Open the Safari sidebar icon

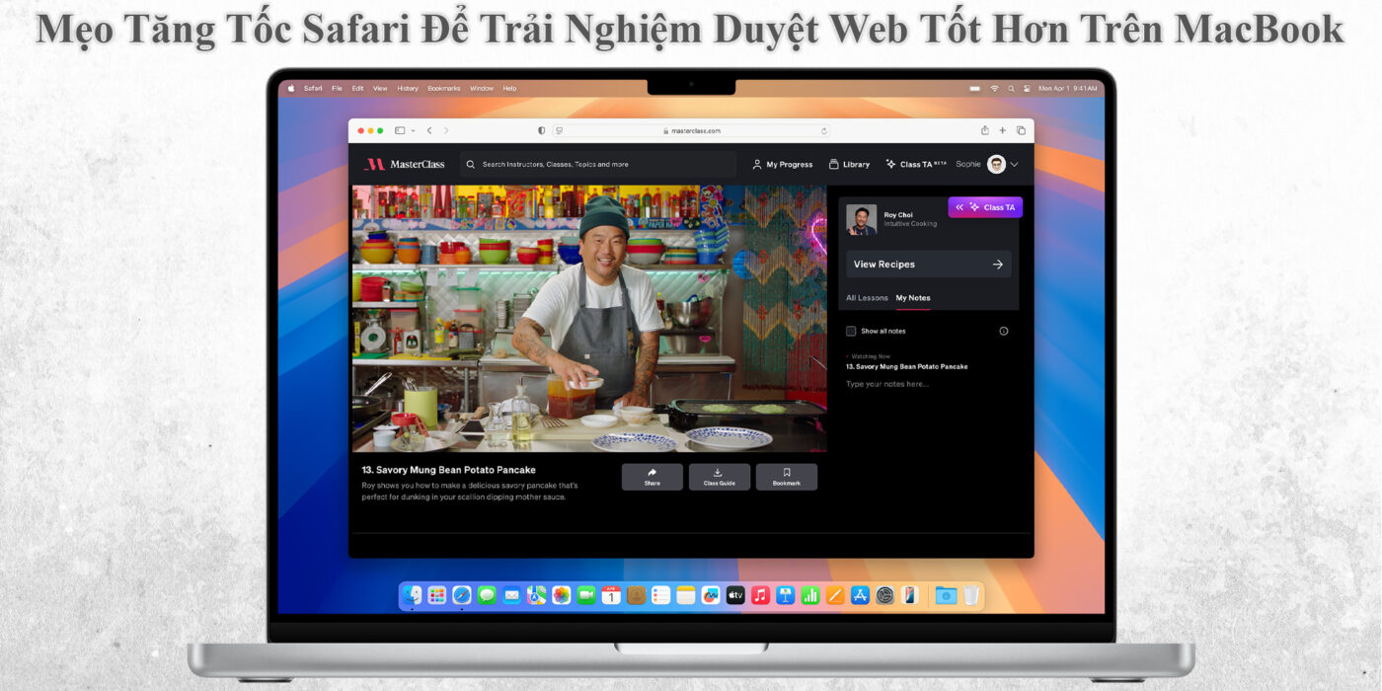[x=398, y=129]
